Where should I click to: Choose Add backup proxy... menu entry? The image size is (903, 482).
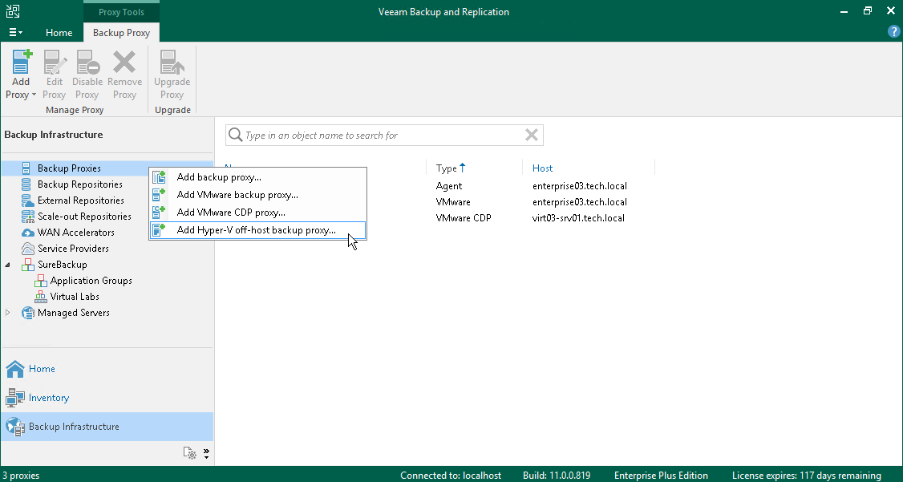257,177
